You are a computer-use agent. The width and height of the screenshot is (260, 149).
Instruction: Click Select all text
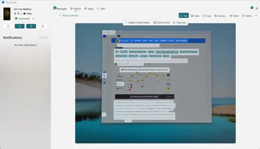click(x=161, y=22)
